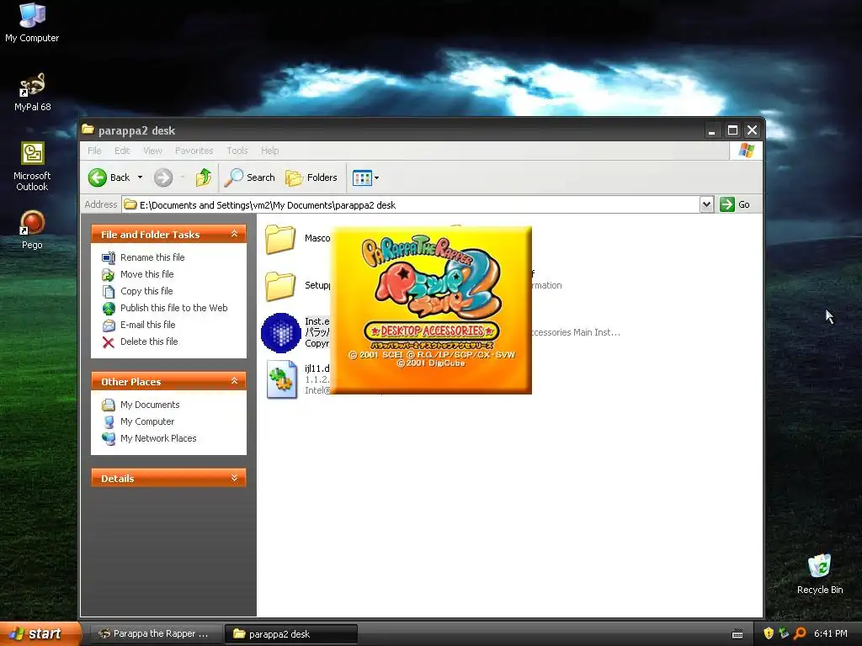Image resolution: width=862 pixels, height=646 pixels.
Task: Click Move this file link
Action: [146, 274]
